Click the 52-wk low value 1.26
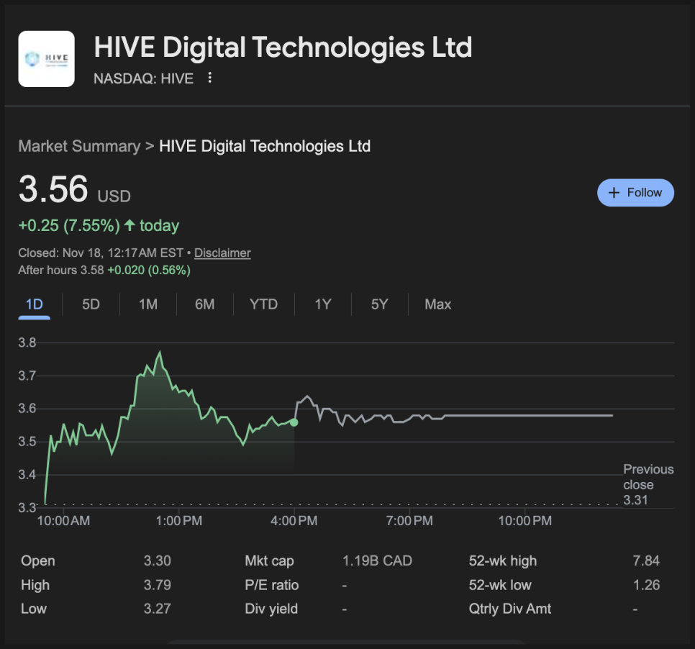Viewport: 695px width, 649px height. 646,585
